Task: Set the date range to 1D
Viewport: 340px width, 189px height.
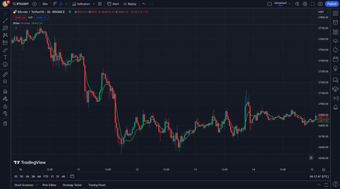Action: (x=16, y=176)
